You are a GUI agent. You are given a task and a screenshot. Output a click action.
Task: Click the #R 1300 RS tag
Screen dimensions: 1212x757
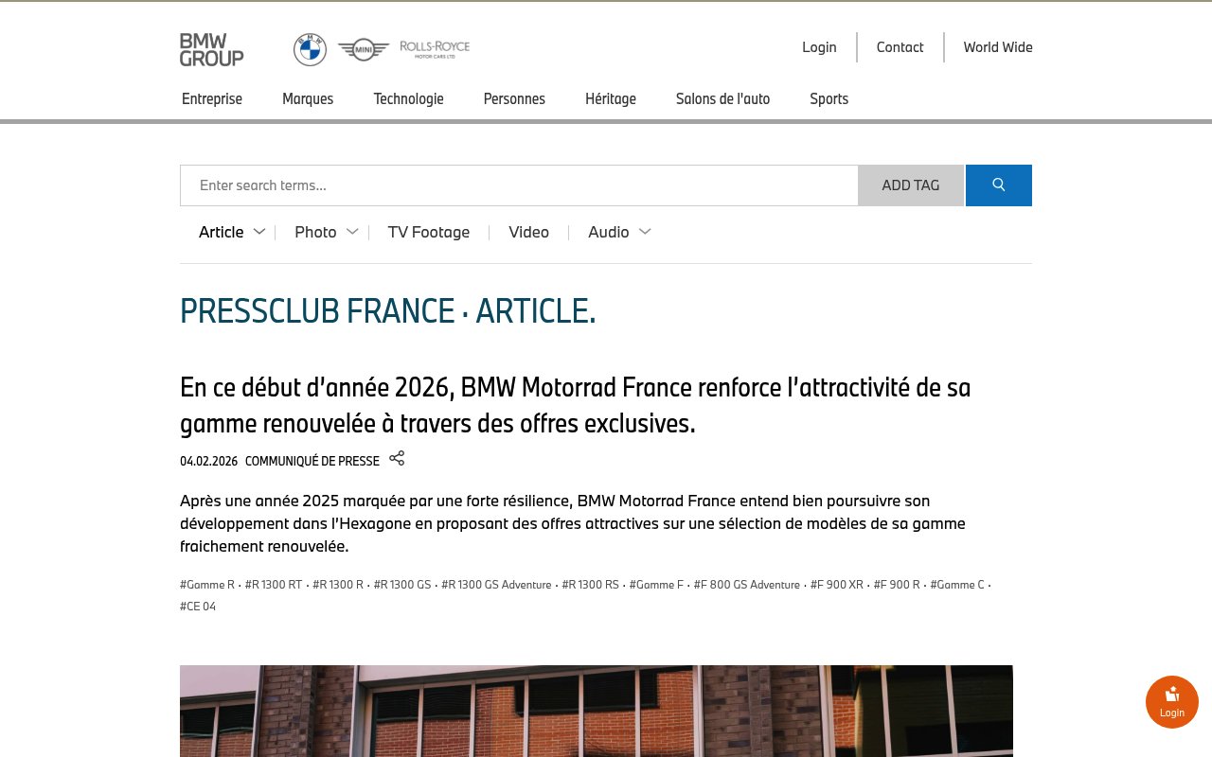pos(591,585)
